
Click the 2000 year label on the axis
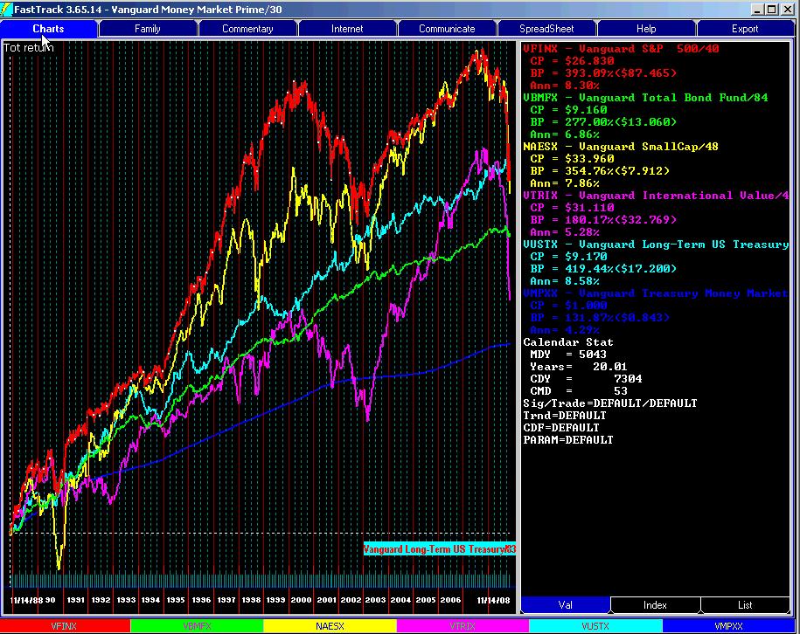[301, 600]
